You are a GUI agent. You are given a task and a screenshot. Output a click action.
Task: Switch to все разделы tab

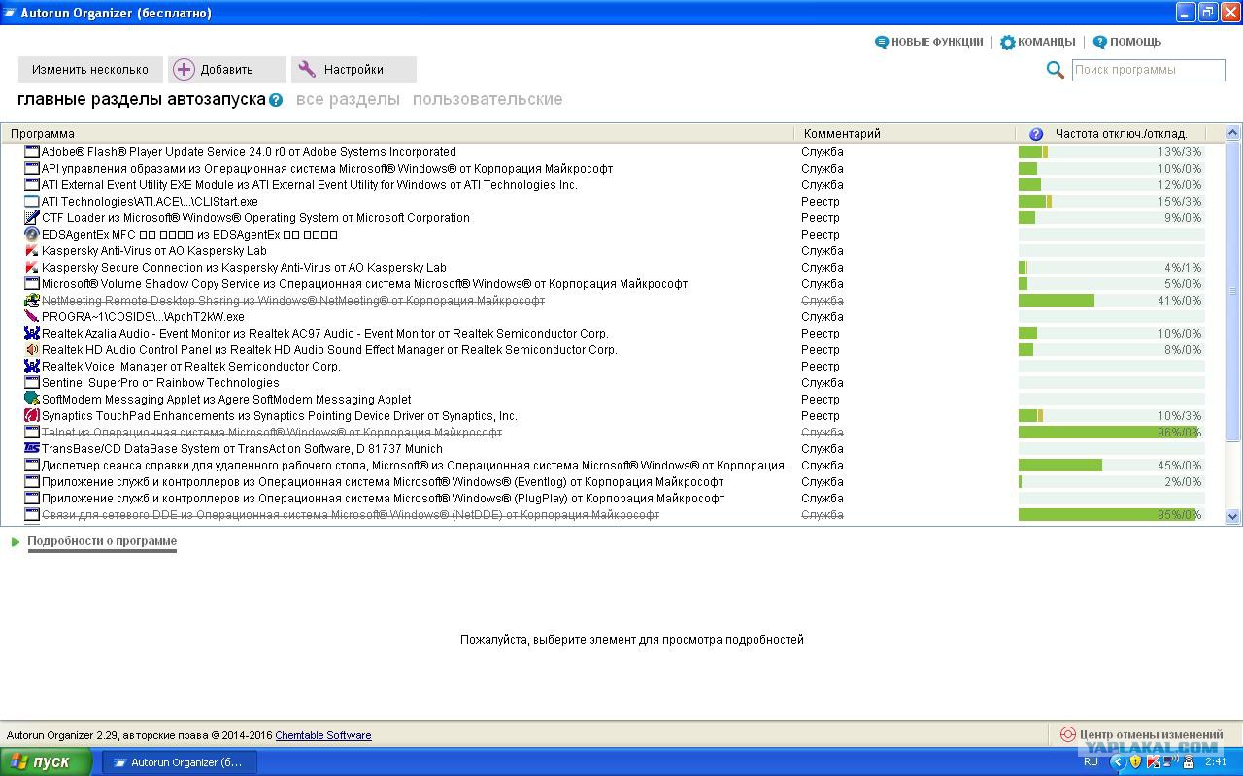(x=348, y=99)
